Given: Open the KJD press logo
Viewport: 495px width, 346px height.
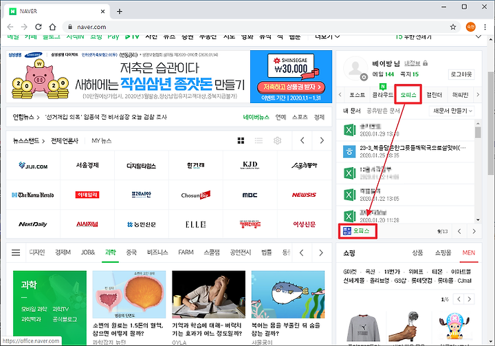Looking at the screenshot, I should (250, 165).
